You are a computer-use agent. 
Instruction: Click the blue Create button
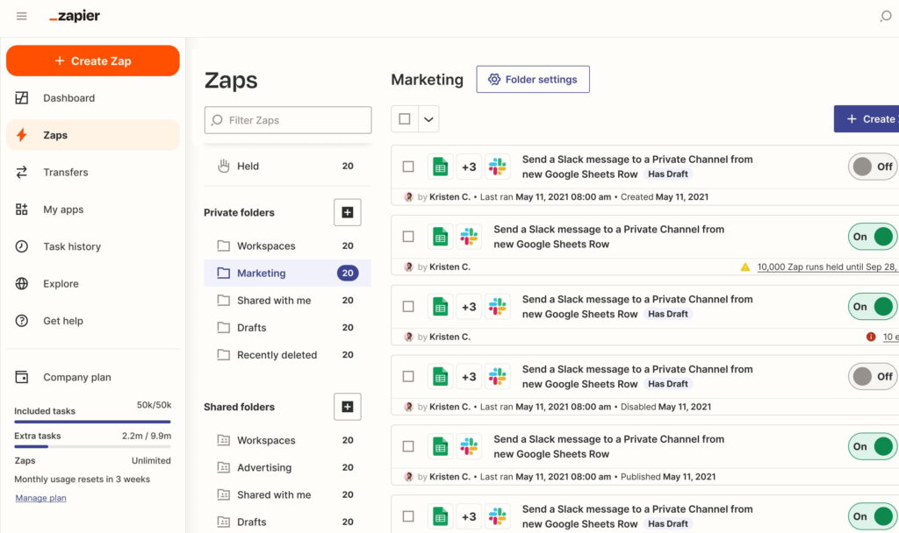(867, 119)
